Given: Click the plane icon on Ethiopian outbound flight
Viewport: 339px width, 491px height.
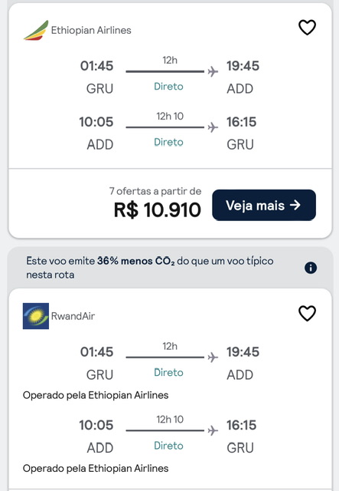Looking at the screenshot, I should point(213,71).
